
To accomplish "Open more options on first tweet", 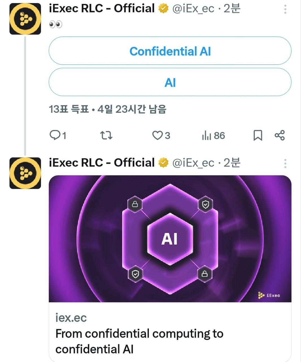I will [285, 9].
